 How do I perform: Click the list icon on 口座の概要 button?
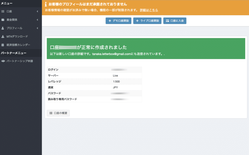[51, 113]
